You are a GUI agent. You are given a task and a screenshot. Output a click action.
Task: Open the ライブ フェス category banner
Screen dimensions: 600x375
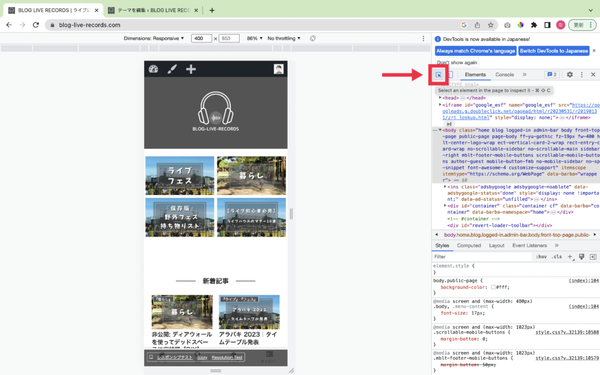pos(180,176)
